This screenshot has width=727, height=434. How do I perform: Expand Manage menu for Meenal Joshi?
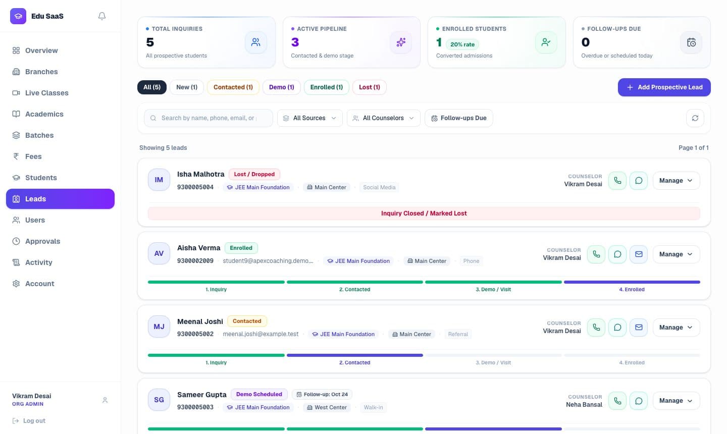676,328
